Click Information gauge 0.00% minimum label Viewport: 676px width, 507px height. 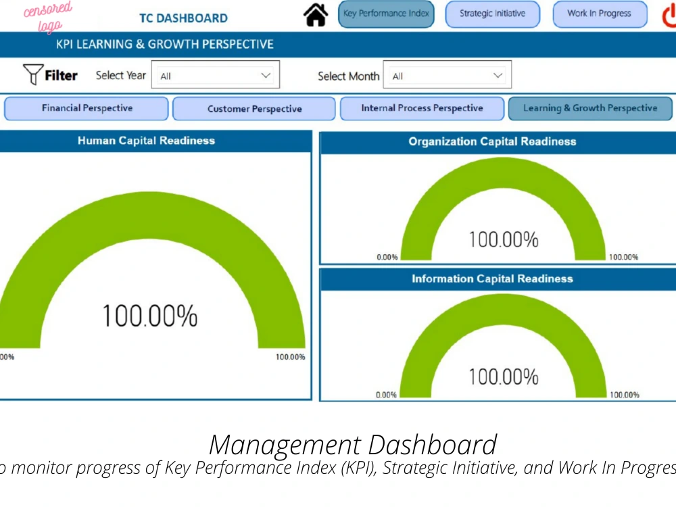tap(386, 395)
